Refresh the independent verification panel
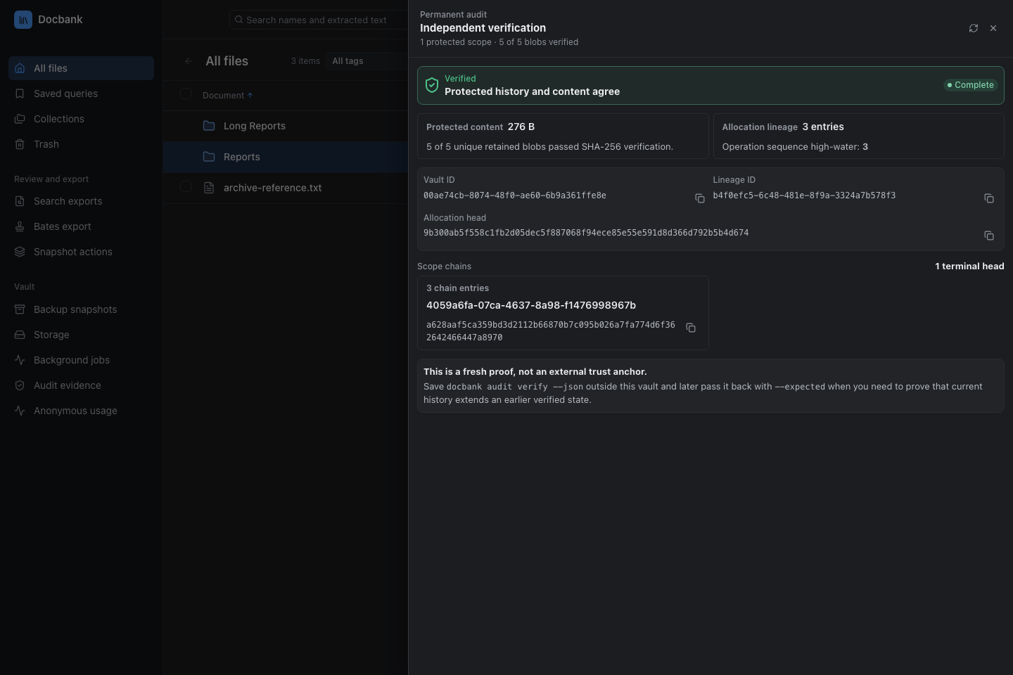The width and height of the screenshot is (1013, 675). pyautogui.click(x=974, y=28)
